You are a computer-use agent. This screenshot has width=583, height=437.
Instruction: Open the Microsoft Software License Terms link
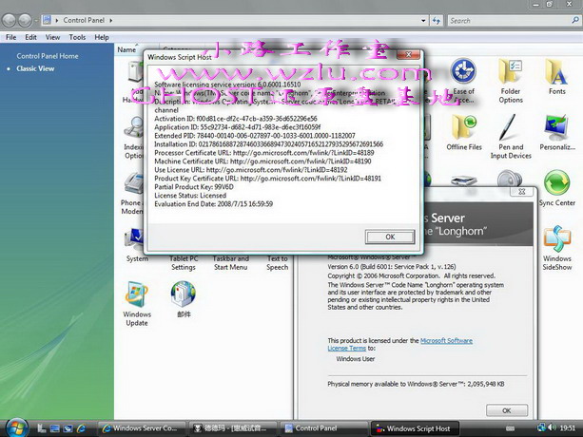click(x=400, y=344)
